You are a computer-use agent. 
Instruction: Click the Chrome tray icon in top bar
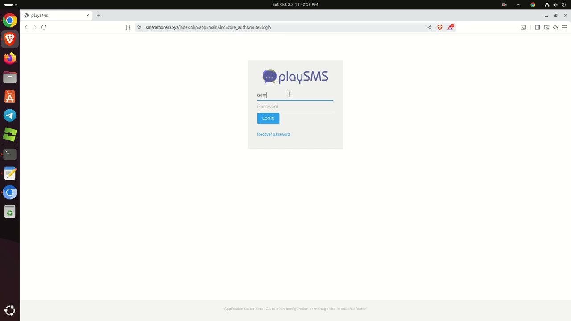533,4
